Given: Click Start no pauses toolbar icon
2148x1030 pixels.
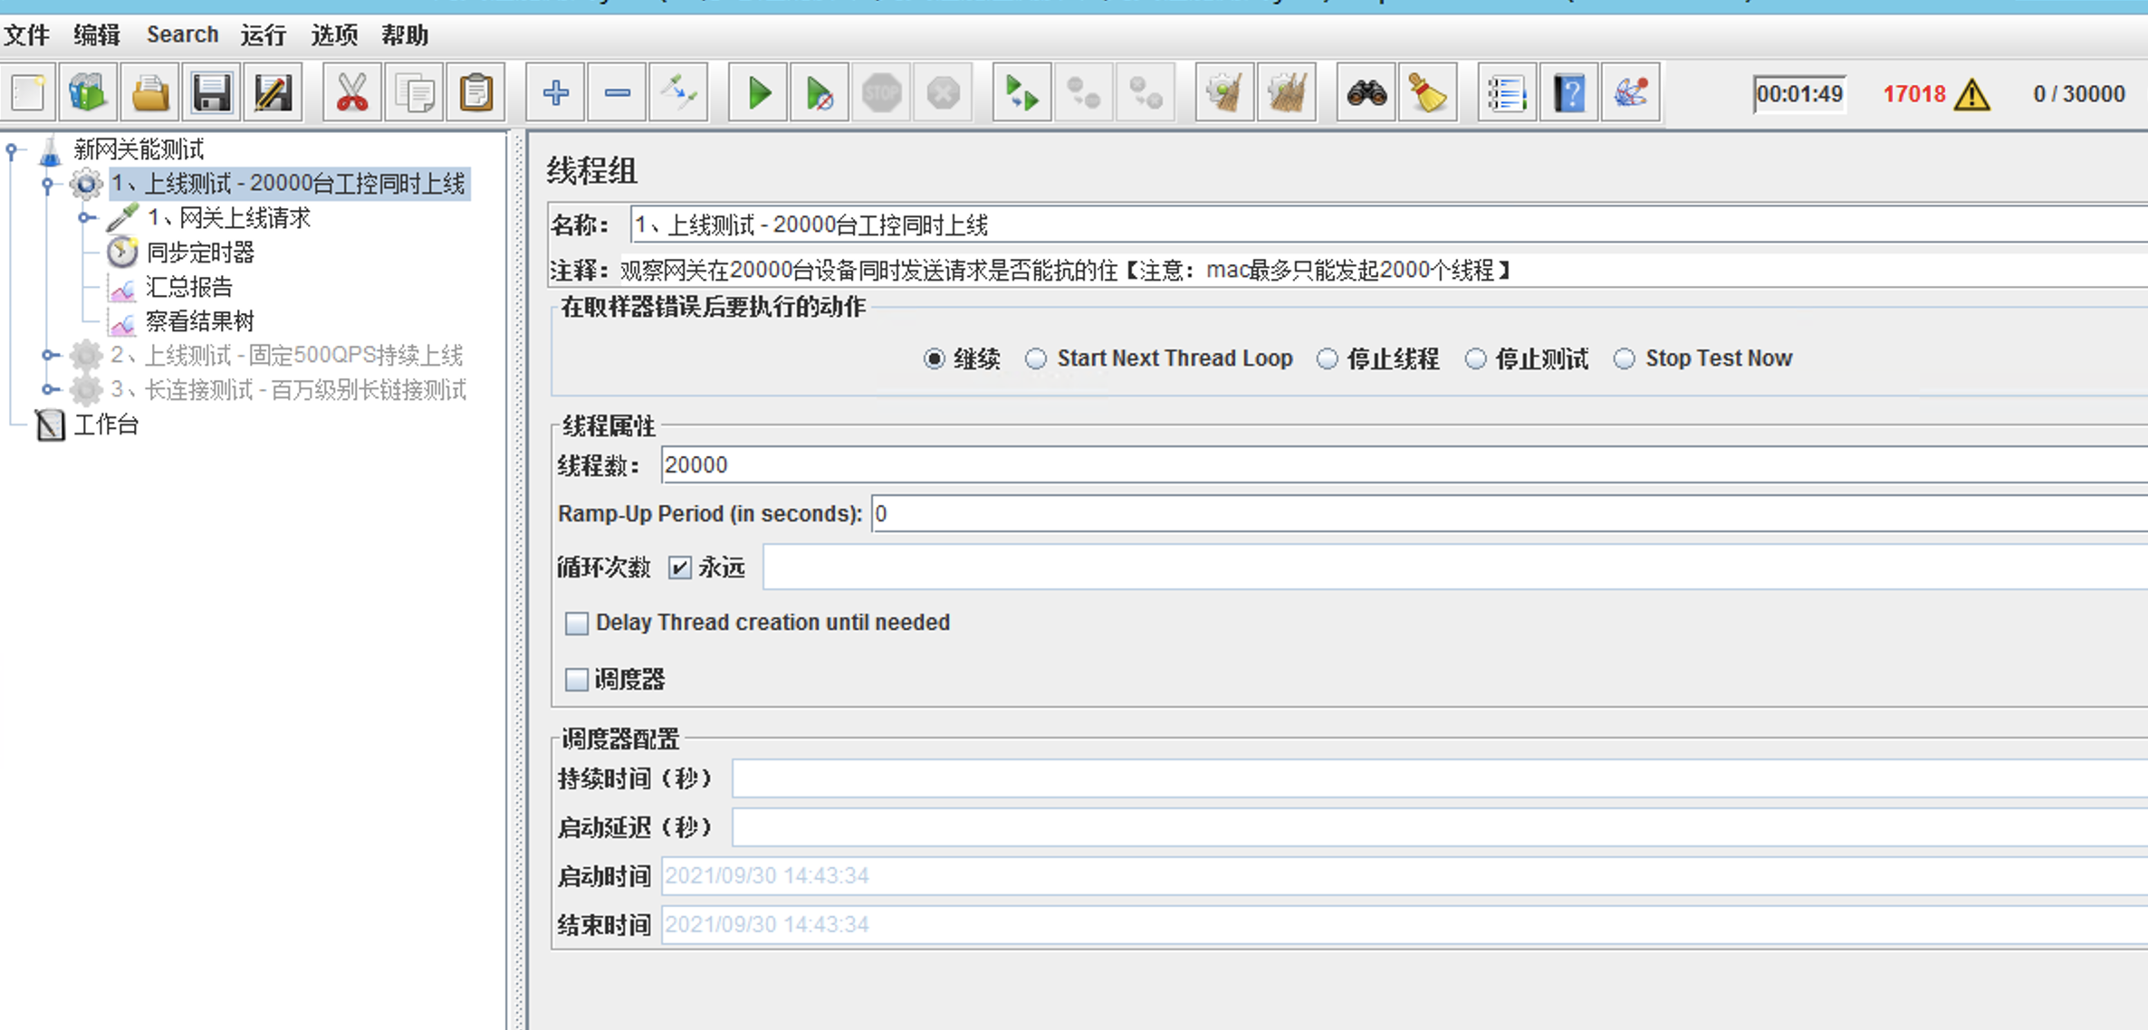Looking at the screenshot, I should (820, 93).
